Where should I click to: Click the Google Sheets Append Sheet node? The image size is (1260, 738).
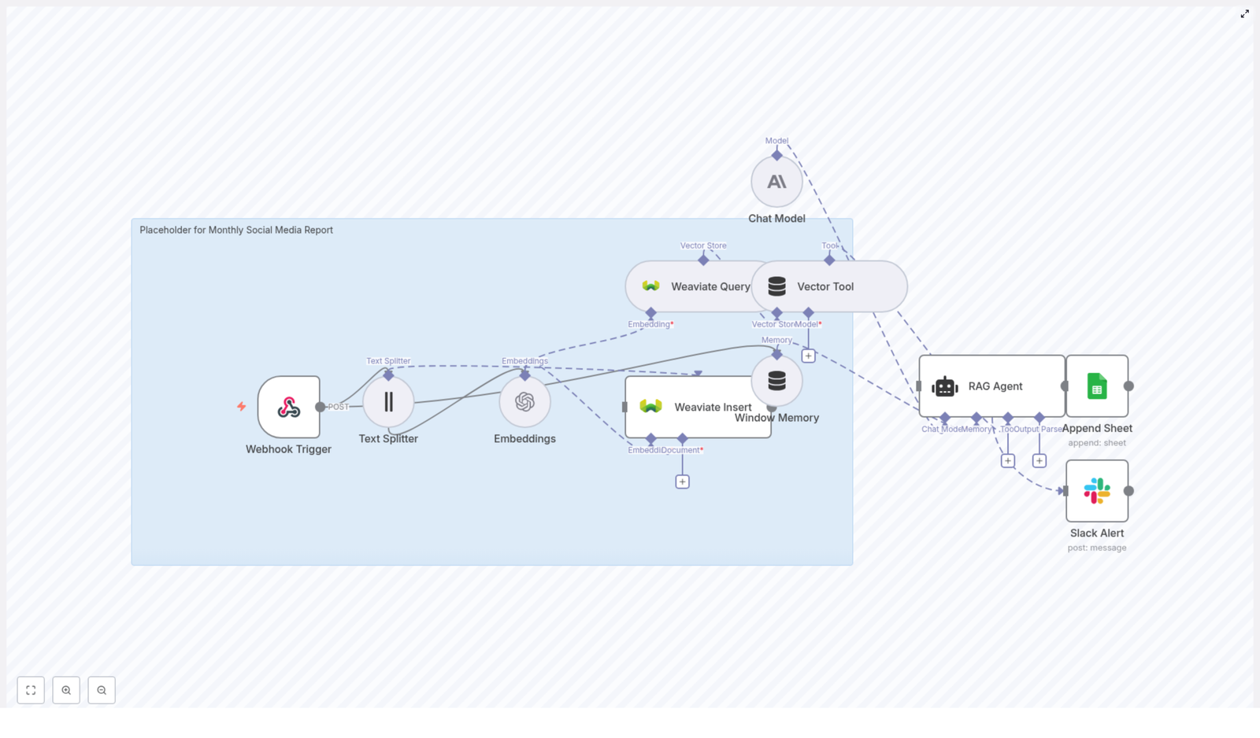click(1097, 386)
